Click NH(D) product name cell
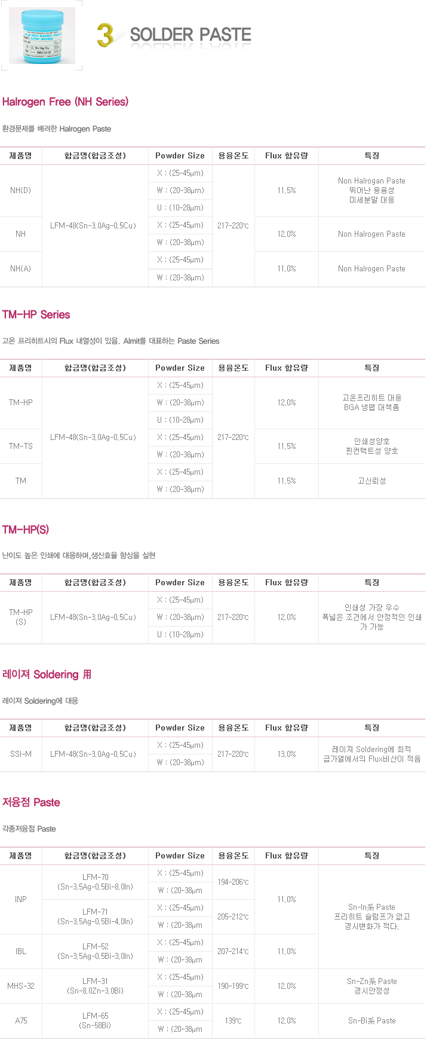This screenshot has width=427, height=1039. click(21, 191)
